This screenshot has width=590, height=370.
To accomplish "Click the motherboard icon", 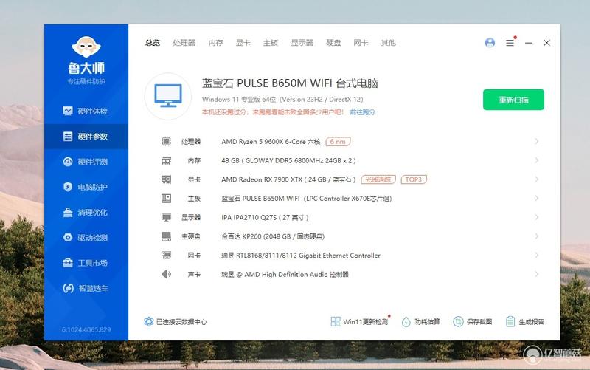I will [x=166, y=198].
